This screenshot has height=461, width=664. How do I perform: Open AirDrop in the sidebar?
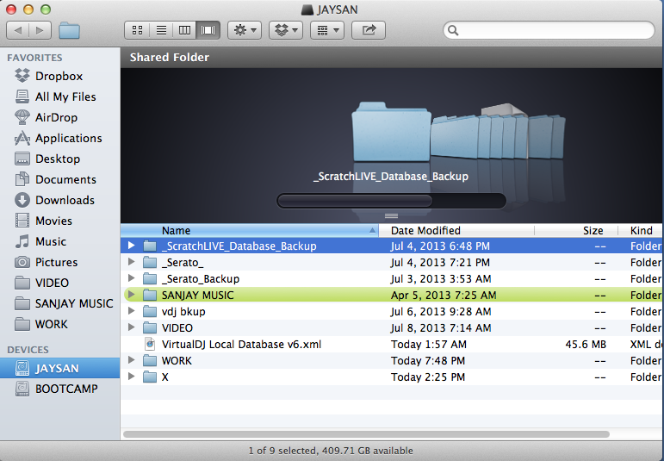pos(56,117)
